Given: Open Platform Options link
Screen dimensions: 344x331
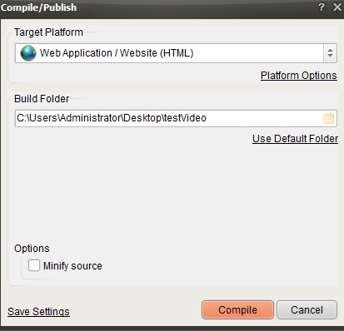Looking at the screenshot, I should coord(299,76).
